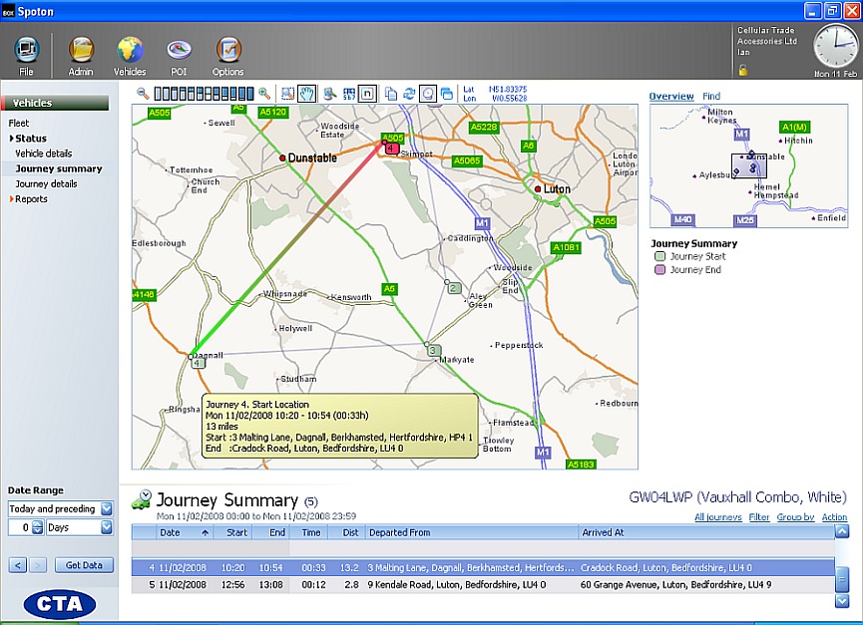Set zoom level on the zoom bar
The image size is (863, 625).
[x=204, y=94]
